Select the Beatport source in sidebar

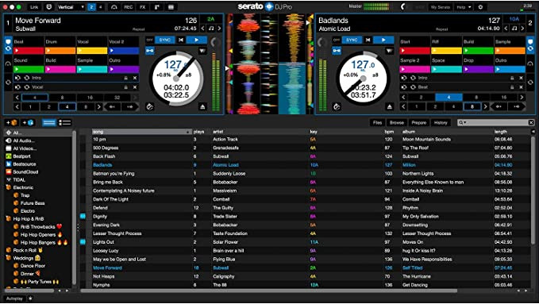[x=21, y=156]
